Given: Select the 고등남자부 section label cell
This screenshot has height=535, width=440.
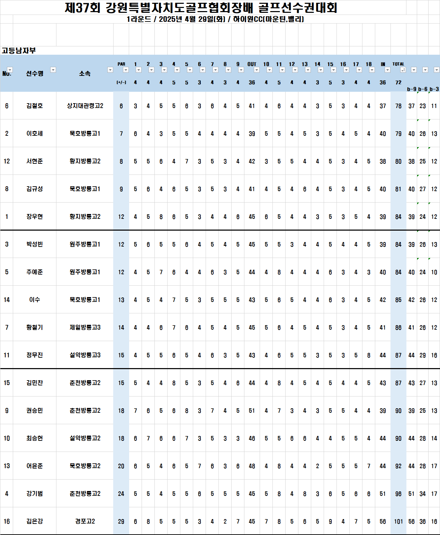Looking at the screenshot, I should pyautogui.click(x=19, y=51).
